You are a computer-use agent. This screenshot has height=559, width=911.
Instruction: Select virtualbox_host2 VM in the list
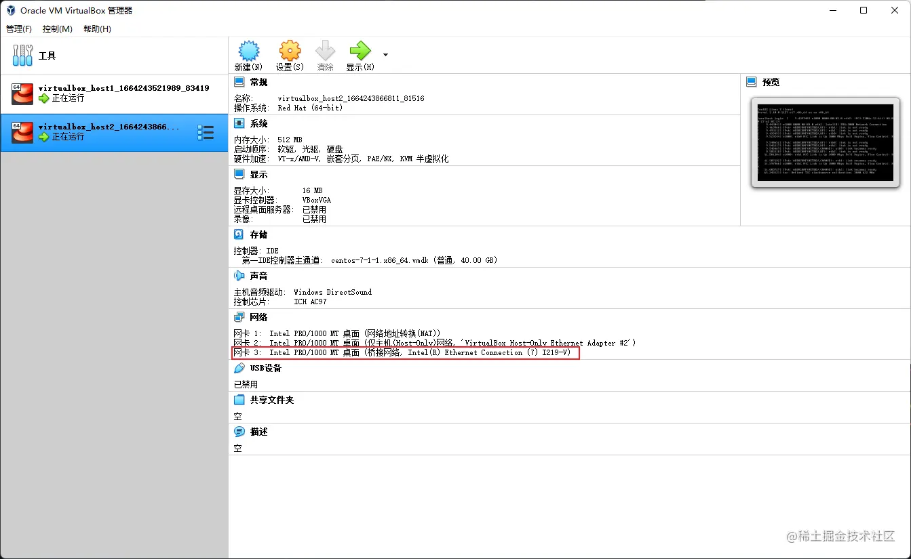[x=114, y=132]
